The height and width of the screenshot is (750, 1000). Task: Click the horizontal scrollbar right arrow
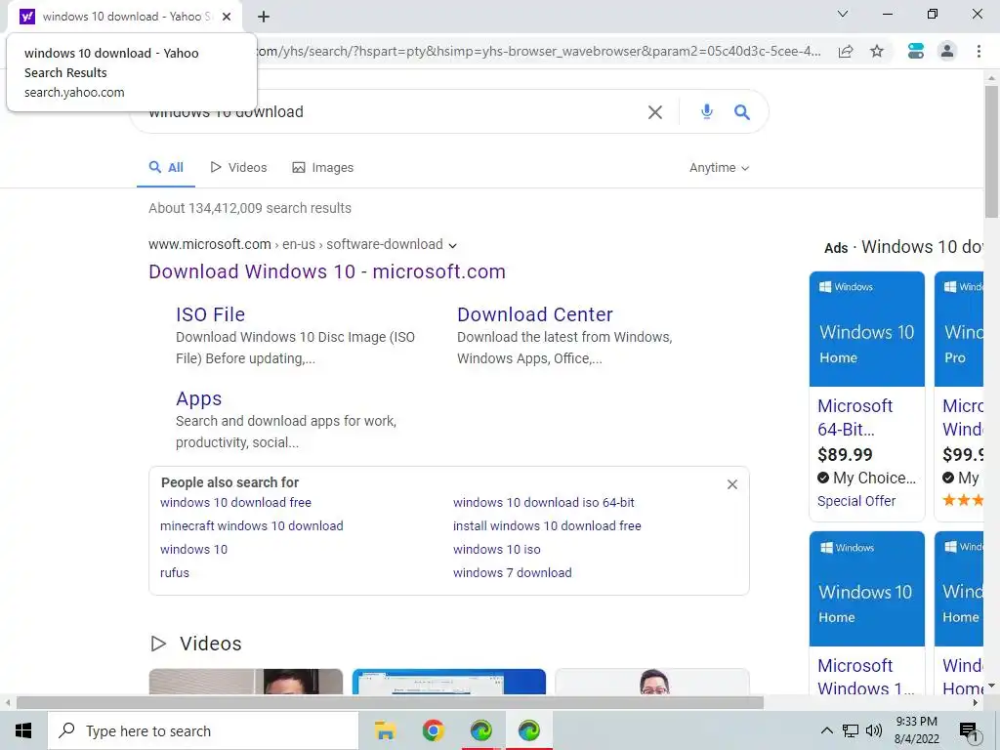point(976,703)
